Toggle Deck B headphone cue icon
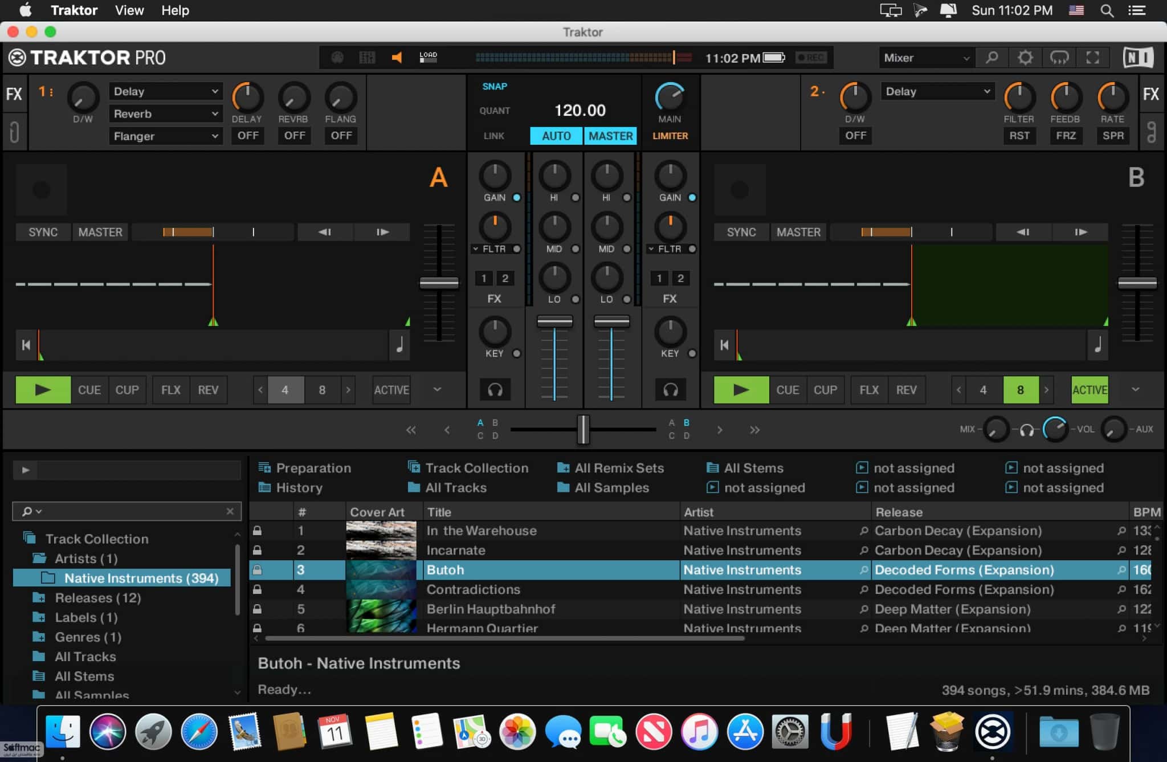 pos(671,390)
